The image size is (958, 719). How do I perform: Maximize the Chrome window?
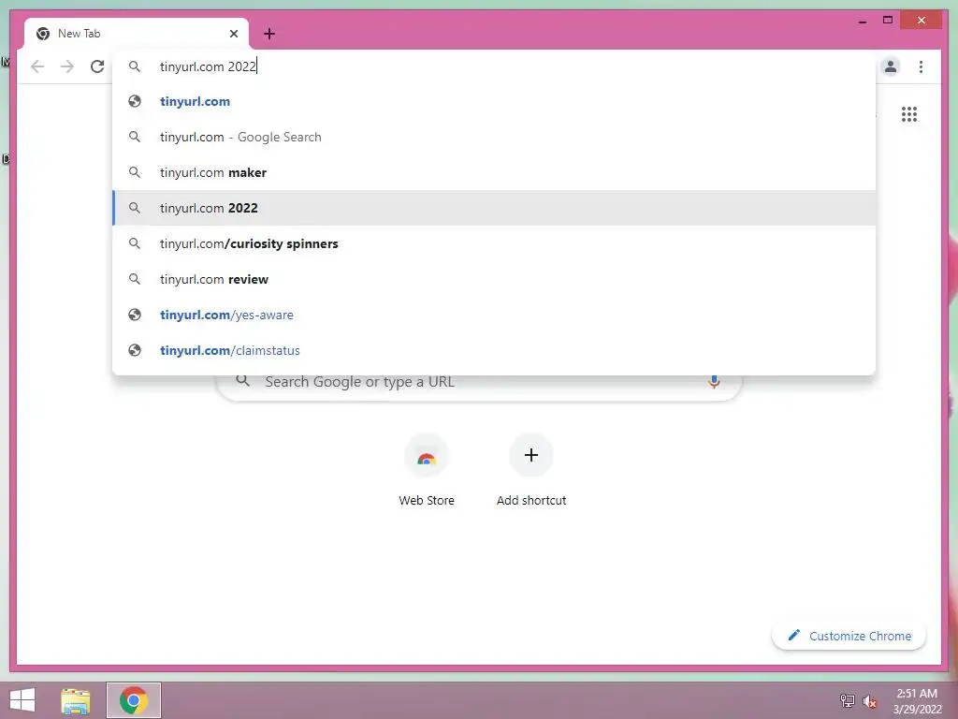coord(888,21)
